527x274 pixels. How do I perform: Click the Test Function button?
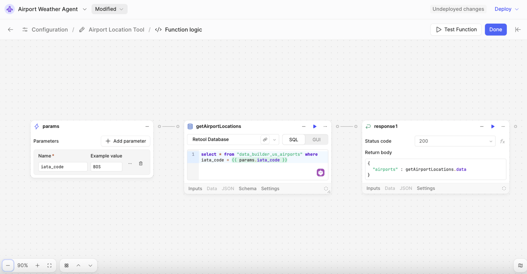tap(456, 29)
